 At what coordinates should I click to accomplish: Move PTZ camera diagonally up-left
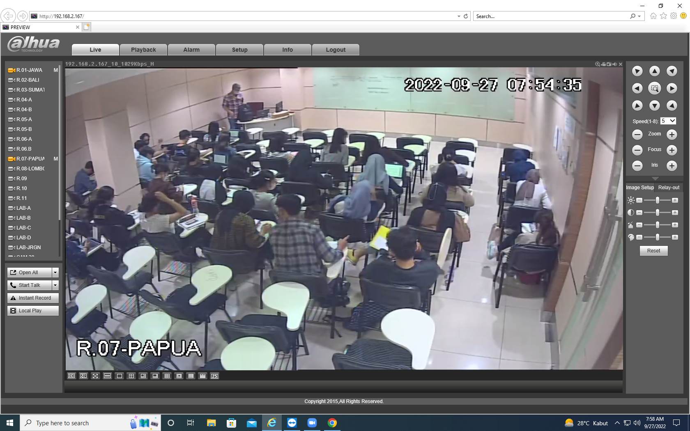pyautogui.click(x=637, y=71)
